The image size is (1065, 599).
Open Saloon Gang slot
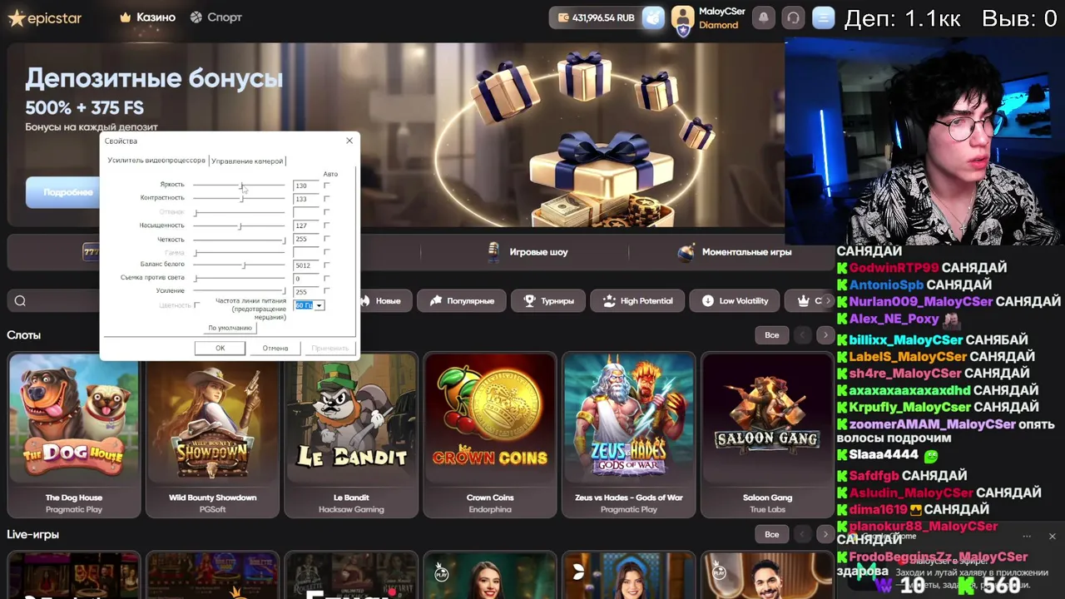click(767, 435)
